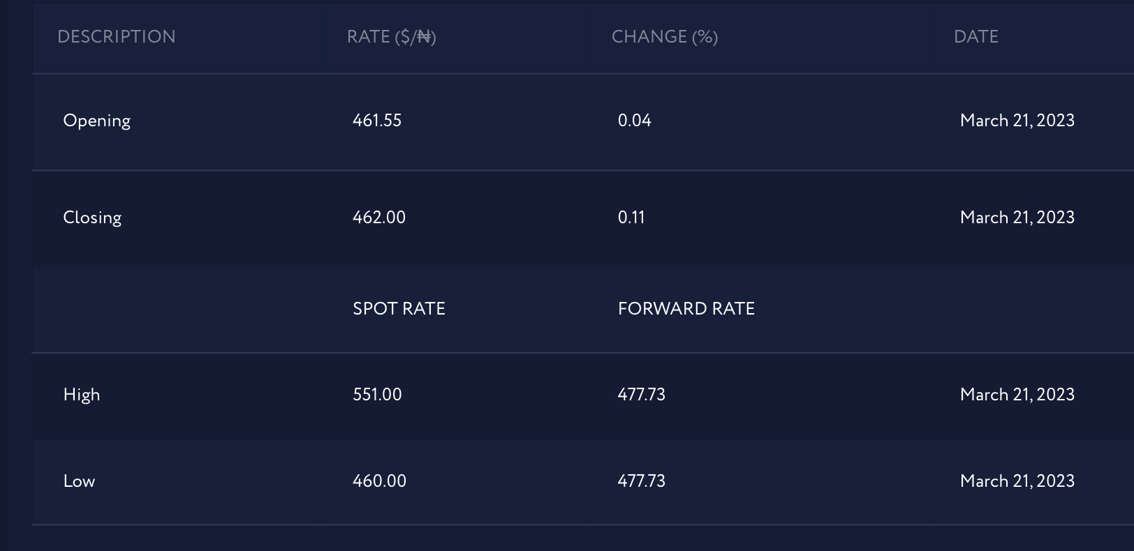Click the date in the Closing row
Viewport: 1134px width, 551px height.
pos(1017,218)
